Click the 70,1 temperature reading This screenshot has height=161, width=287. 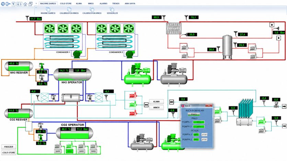[x=194, y=17]
